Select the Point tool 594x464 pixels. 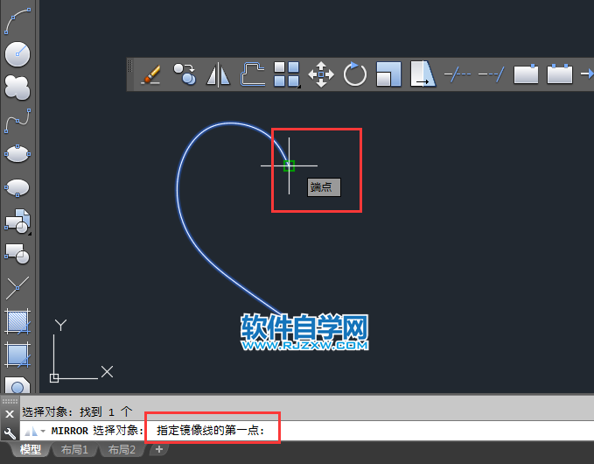point(17,288)
